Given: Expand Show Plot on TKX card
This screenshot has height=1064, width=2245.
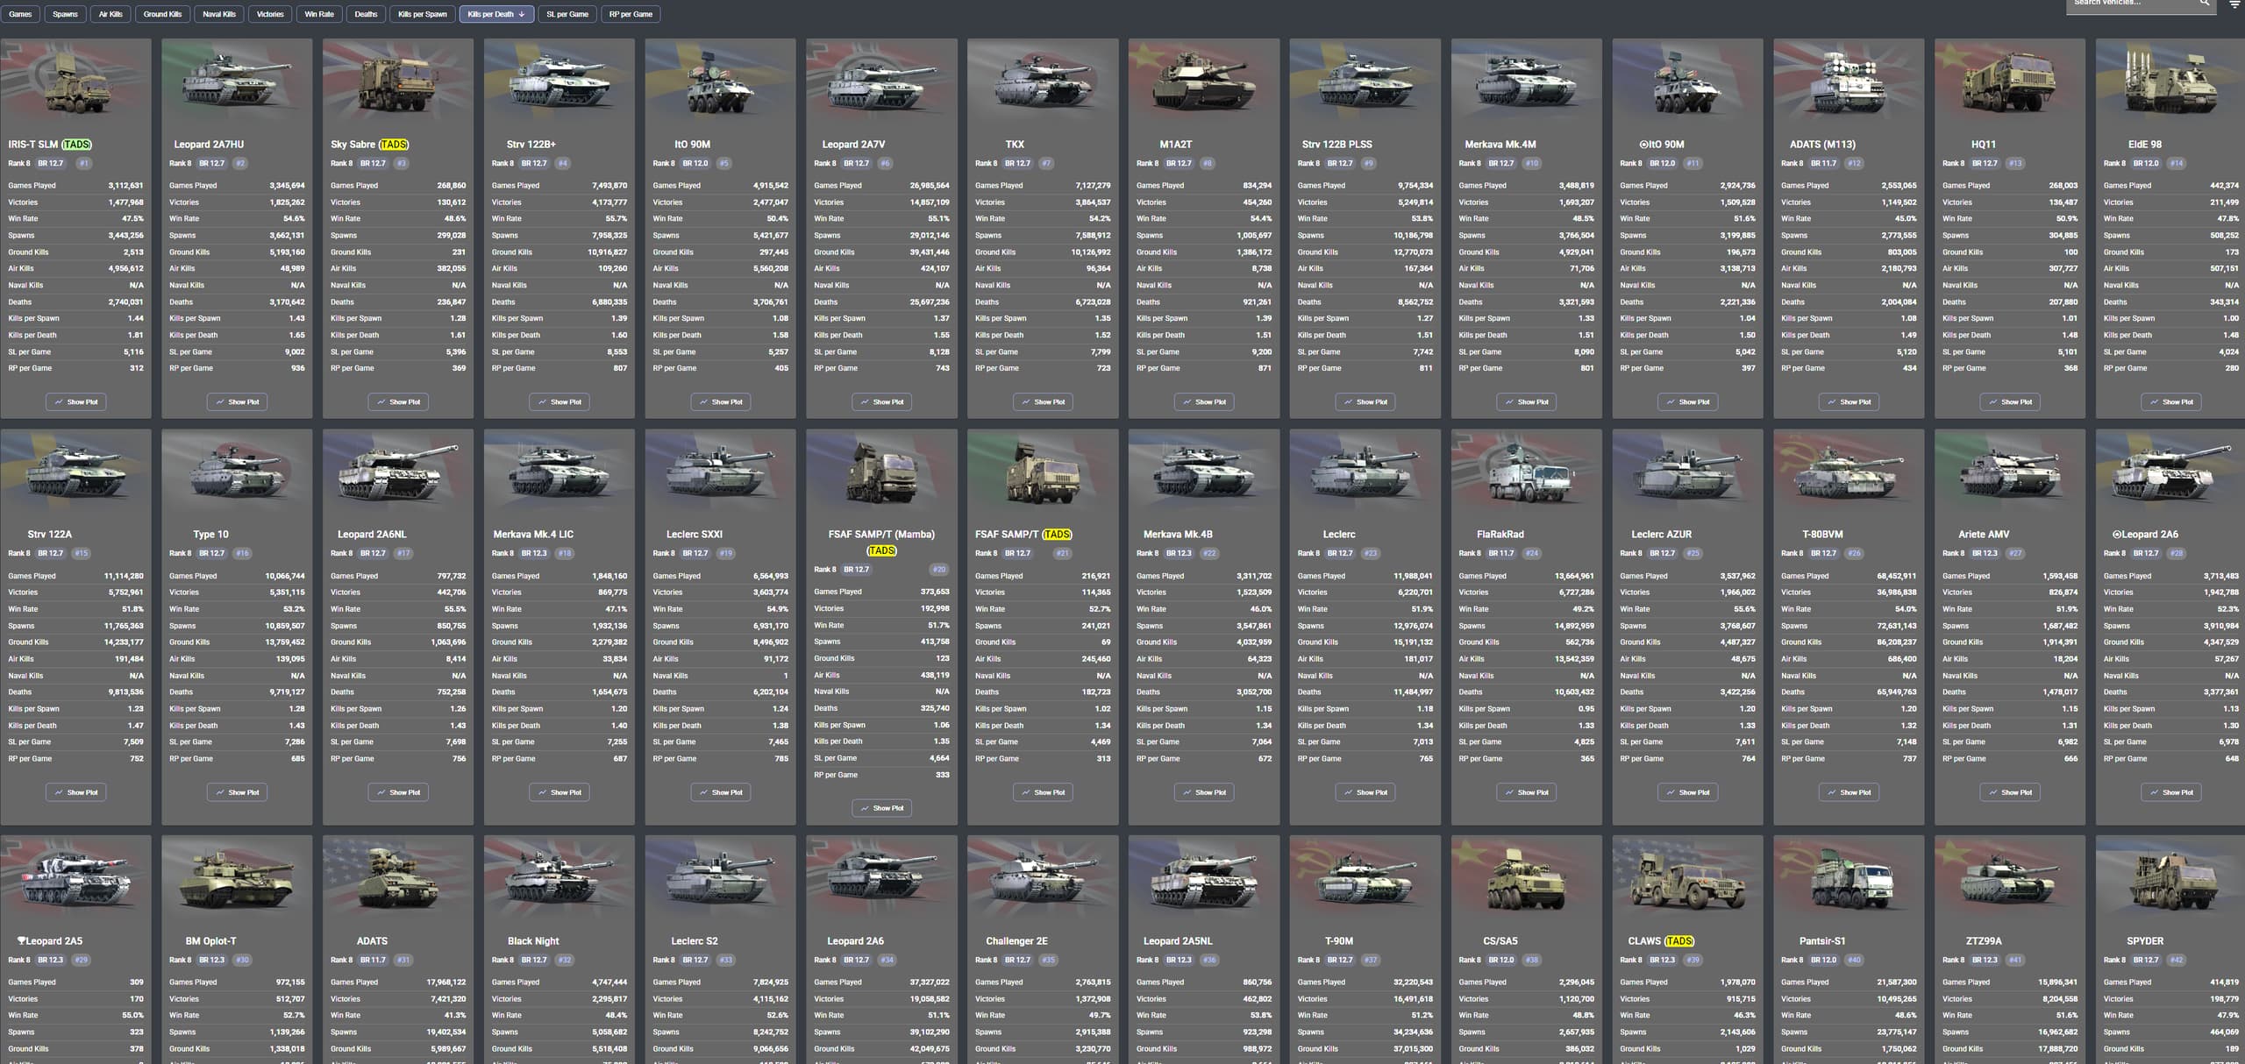Looking at the screenshot, I should (1042, 402).
